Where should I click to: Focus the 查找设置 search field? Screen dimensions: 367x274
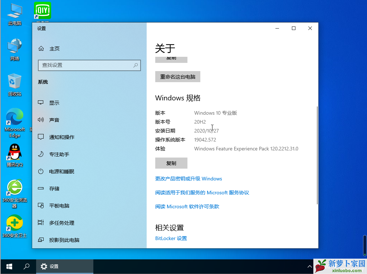[x=89, y=65]
